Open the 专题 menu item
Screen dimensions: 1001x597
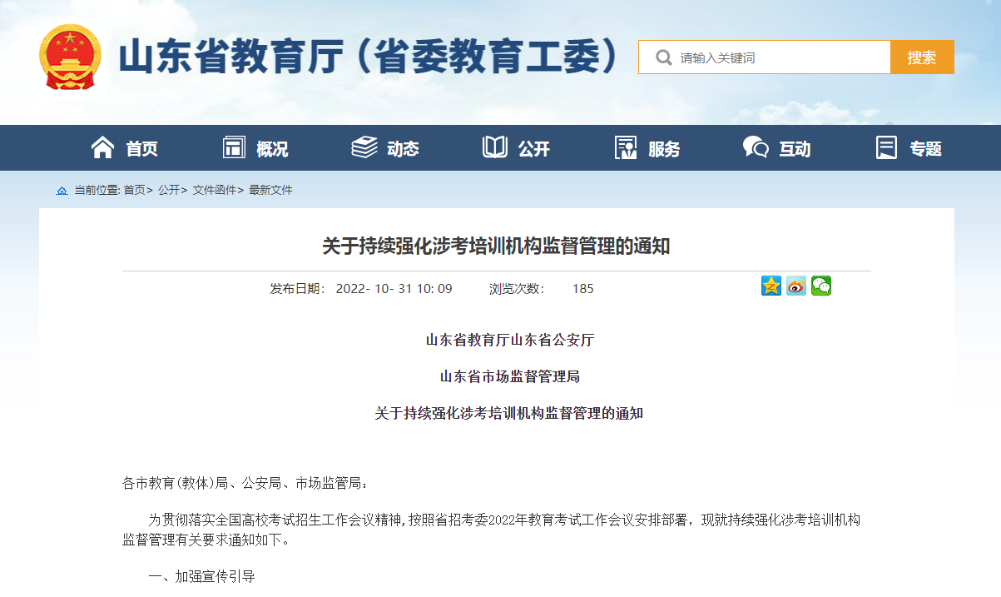pos(925,149)
